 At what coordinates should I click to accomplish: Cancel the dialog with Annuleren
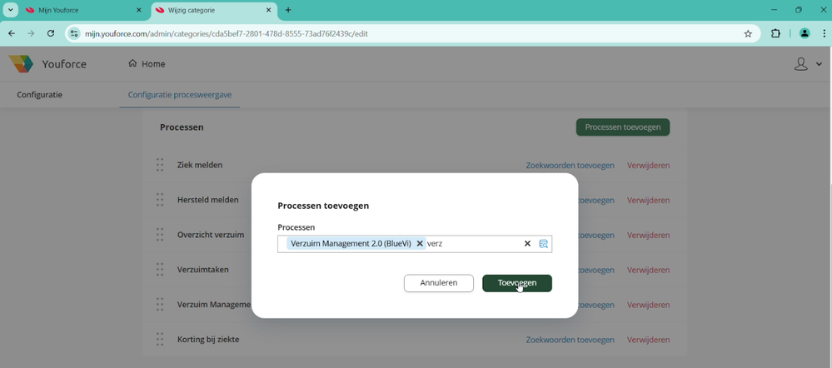(438, 283)
